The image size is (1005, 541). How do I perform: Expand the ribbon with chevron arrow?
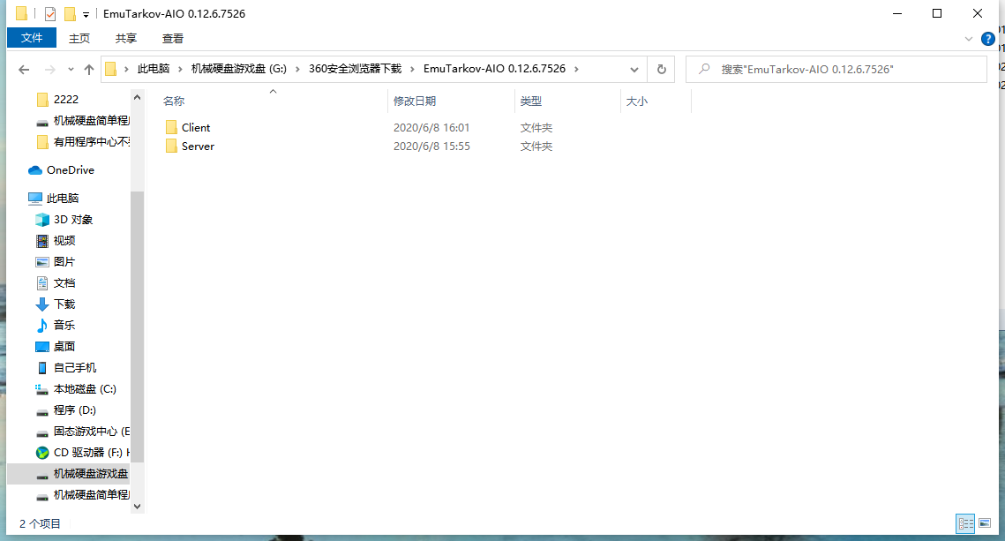pos(969,39)
